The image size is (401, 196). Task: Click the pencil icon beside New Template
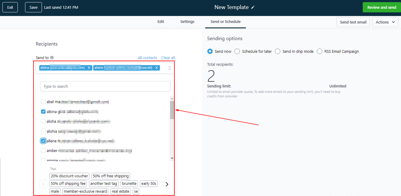click(253, 8)
